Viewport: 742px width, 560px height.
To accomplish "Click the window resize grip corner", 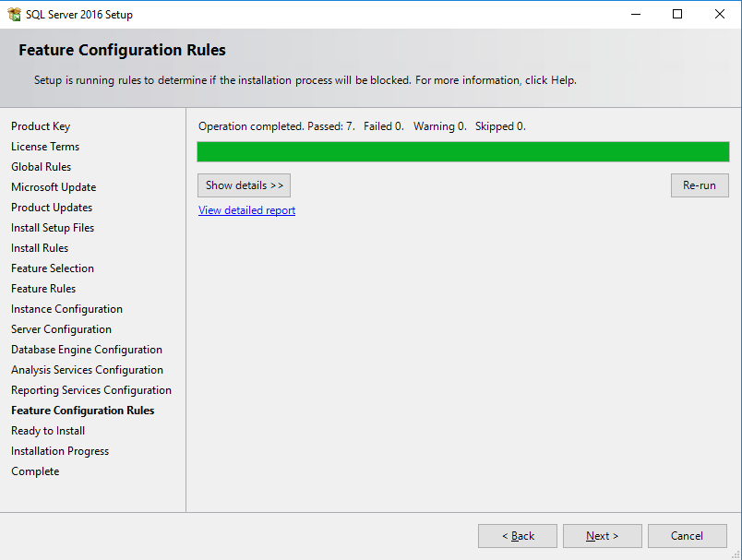I will [x=736, y=554].
